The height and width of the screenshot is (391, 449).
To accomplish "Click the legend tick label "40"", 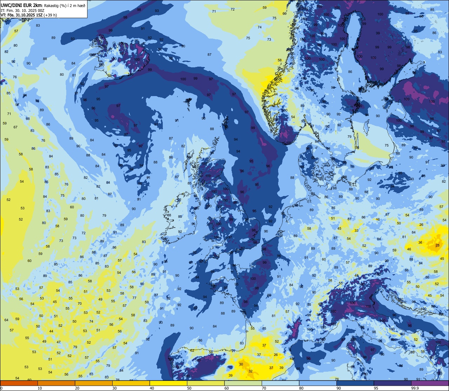I will click(152, 388).
